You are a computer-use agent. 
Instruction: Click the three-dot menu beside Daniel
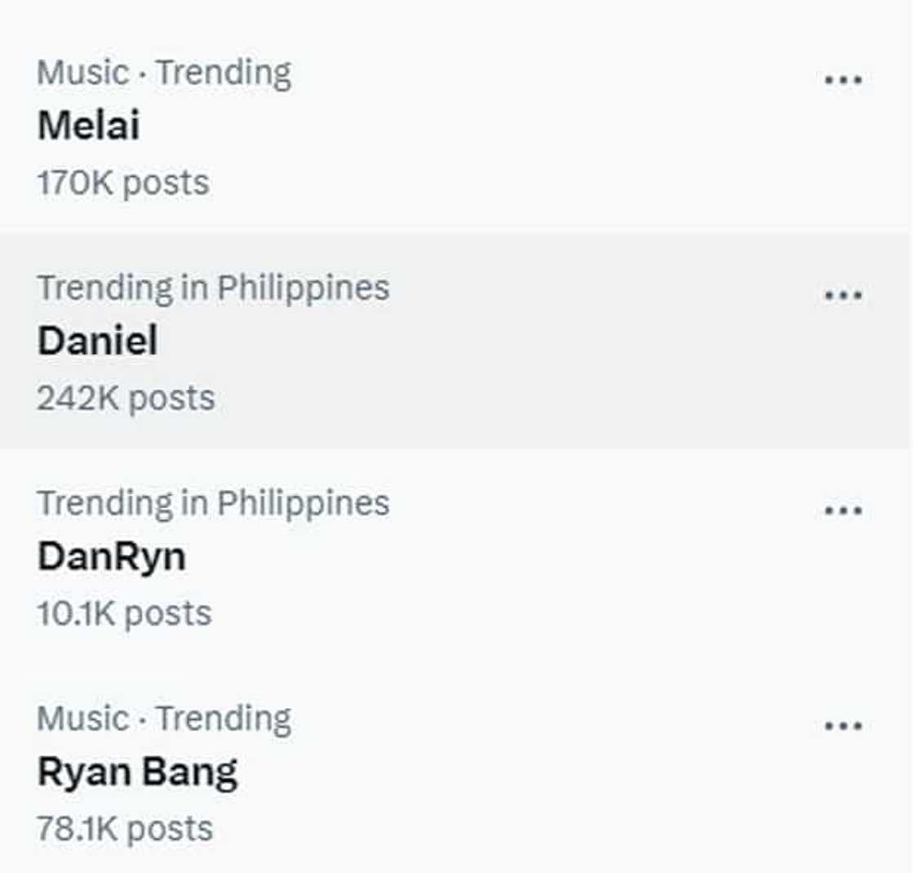click(x=843, y=295)
